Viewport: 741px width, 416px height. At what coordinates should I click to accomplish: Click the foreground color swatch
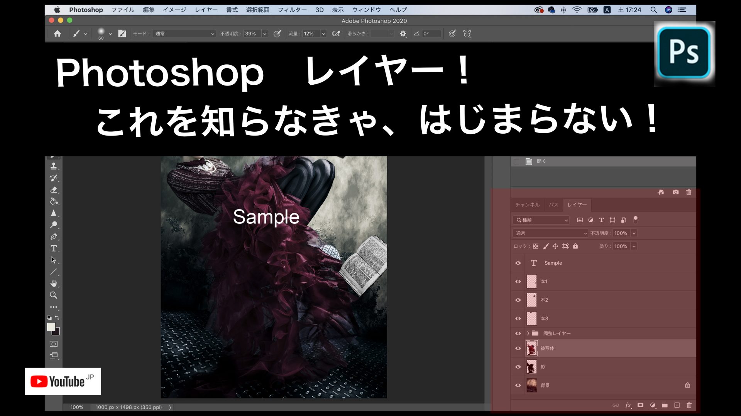pyautogui.click(x=51, y=327)
